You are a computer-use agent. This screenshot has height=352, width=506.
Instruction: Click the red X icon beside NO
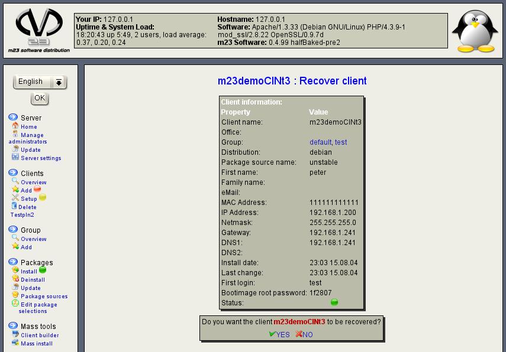[299, 334]
